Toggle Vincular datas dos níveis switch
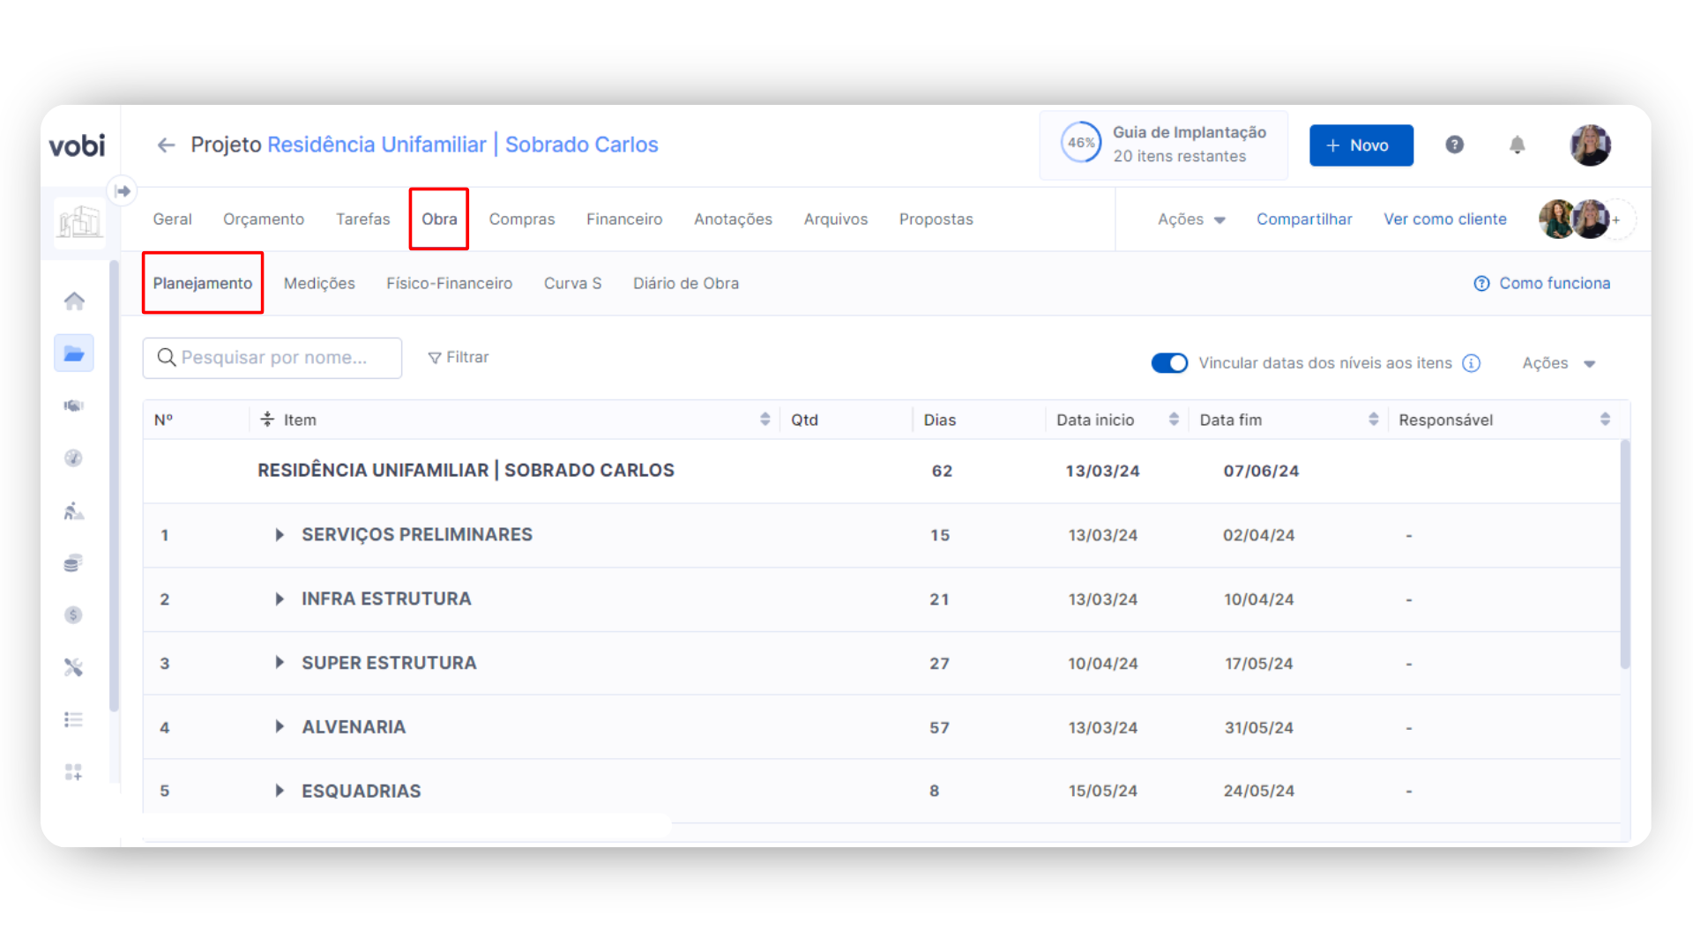The height and width of the screenshot is (952, 1693). (x=1169, y=363)
